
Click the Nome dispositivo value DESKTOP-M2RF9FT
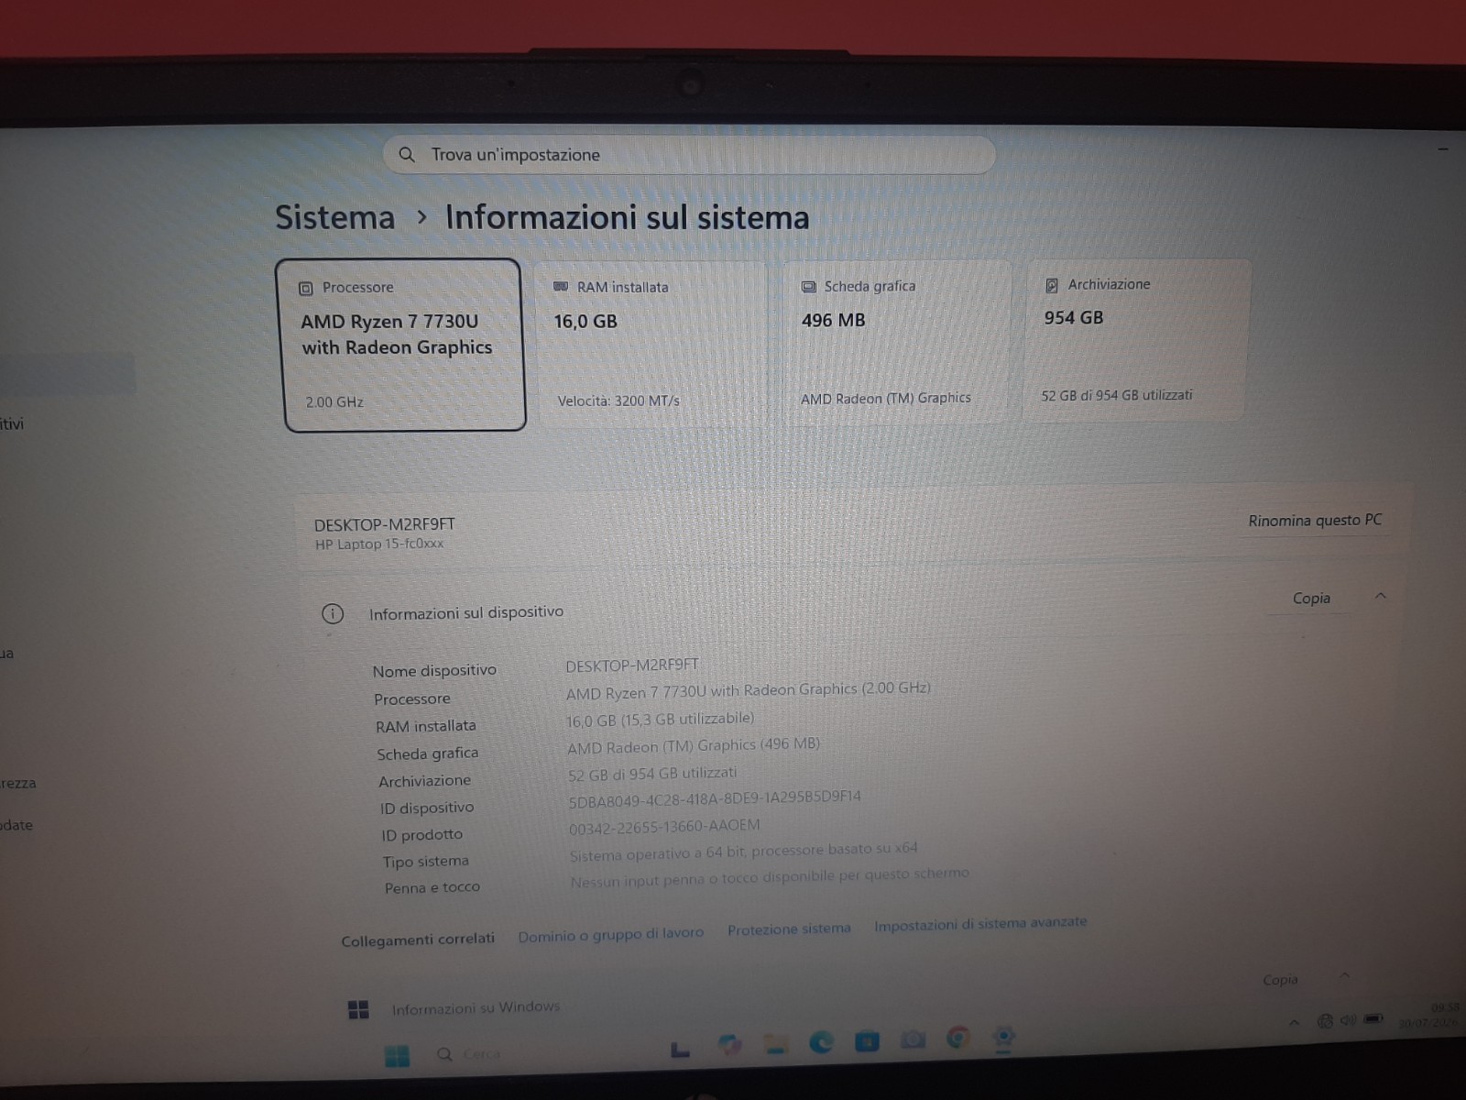coord(632,665)
